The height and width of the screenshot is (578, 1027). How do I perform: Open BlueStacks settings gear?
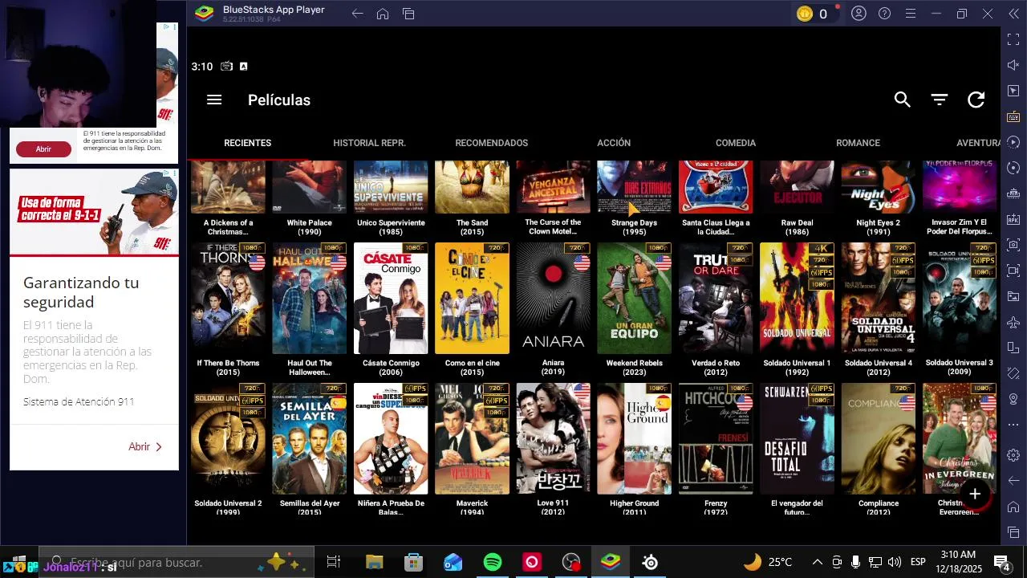point(1013,455)
